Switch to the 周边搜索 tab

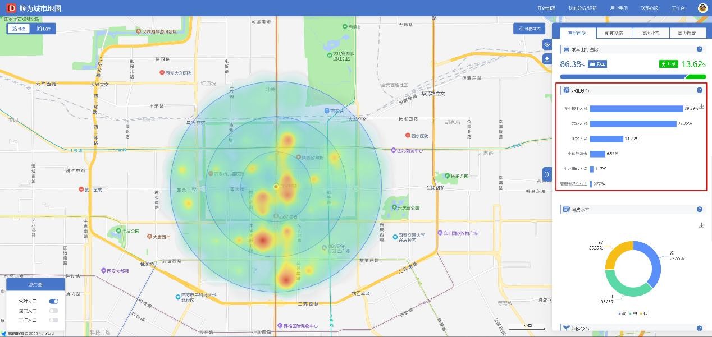(686, 33)
